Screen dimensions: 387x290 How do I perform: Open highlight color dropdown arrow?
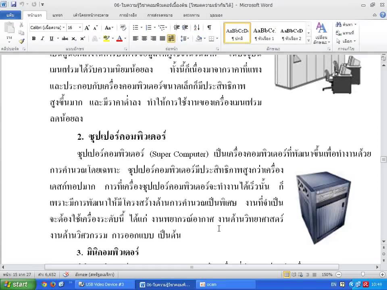tap(113, 39)
